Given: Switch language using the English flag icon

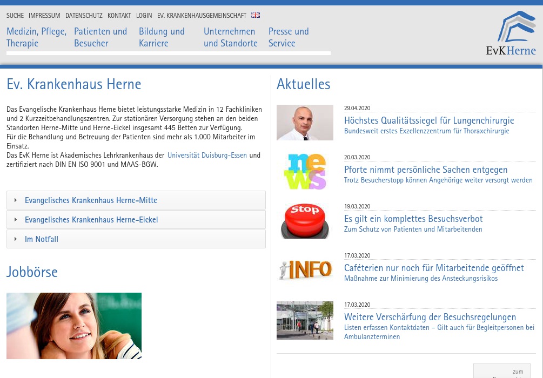Looking at the screenshot, I should 256,15.
